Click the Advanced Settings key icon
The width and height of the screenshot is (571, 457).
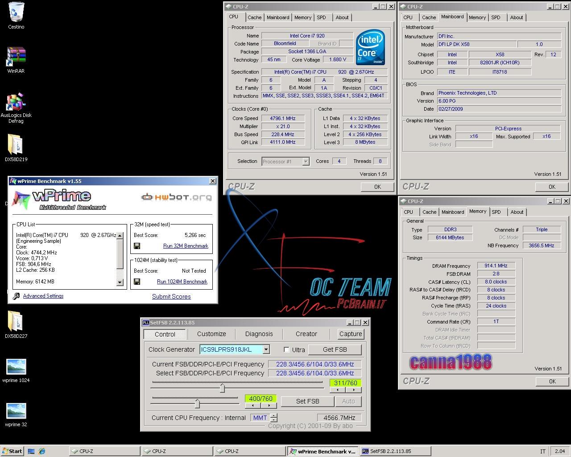pyautogui.click(x=17, y=296)
